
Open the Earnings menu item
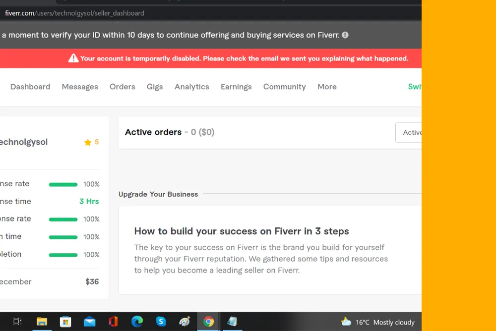coord(236,87)
